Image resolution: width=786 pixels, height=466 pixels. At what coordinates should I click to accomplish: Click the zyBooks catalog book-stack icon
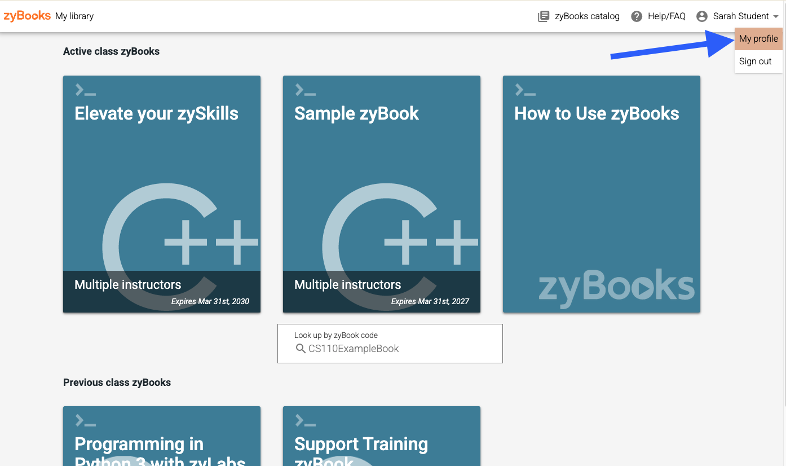click(544, 16)
